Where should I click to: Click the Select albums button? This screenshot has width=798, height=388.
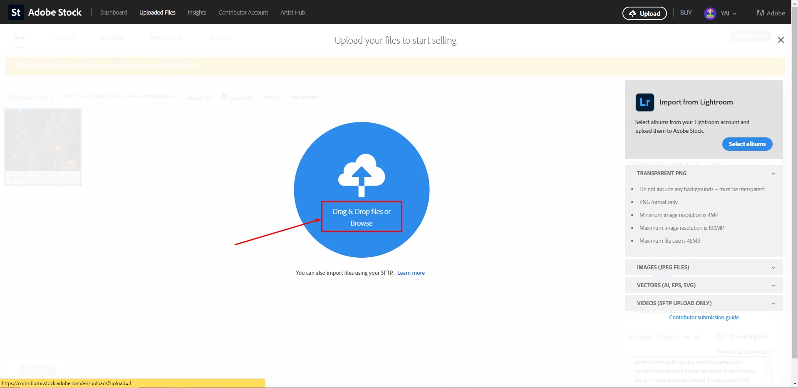[x=747, y=144]
